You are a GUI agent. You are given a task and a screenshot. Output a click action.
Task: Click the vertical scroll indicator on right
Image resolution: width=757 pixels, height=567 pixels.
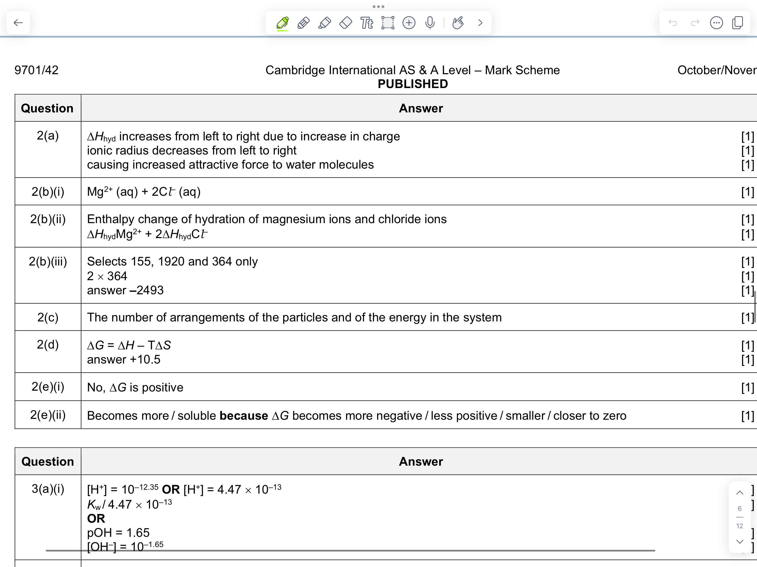755,306
